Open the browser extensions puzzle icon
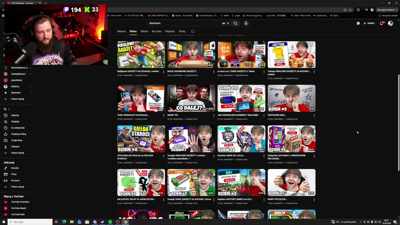 358,10
